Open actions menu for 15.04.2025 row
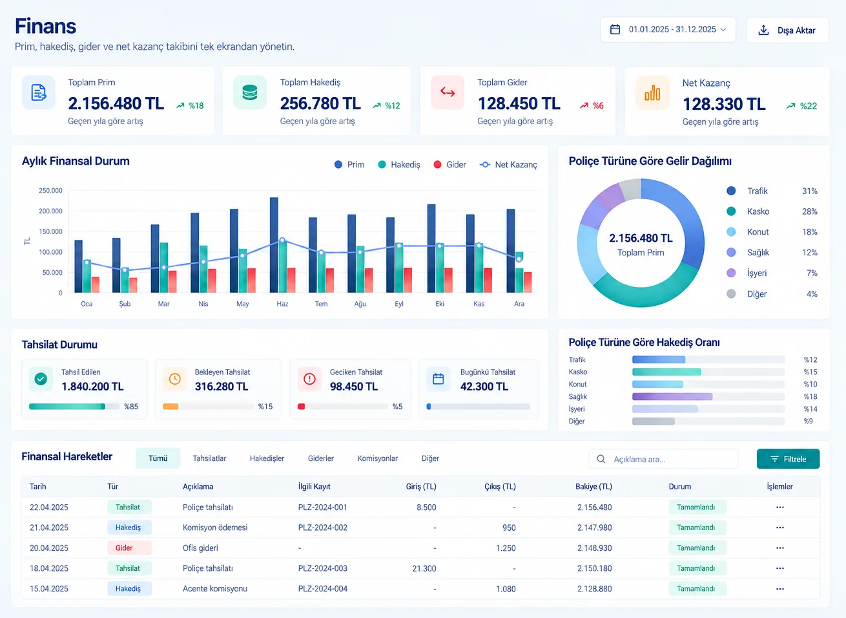Screen dimensions: 846x618 (780, 589)
